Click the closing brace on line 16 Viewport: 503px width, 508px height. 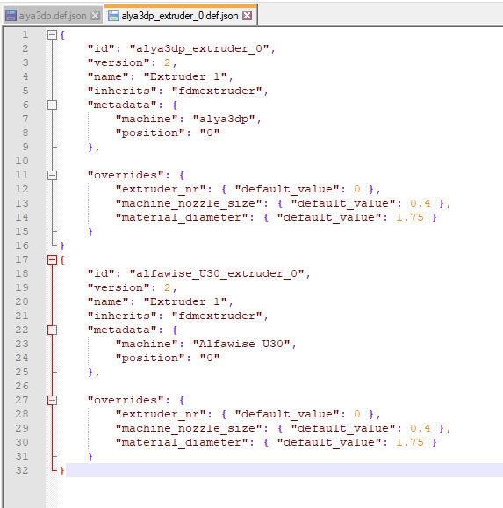click(x=62, y=245)
